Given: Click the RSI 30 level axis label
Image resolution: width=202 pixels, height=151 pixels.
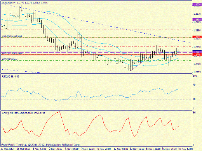Looking at the screenshot, I should click(x=194, y=99).
